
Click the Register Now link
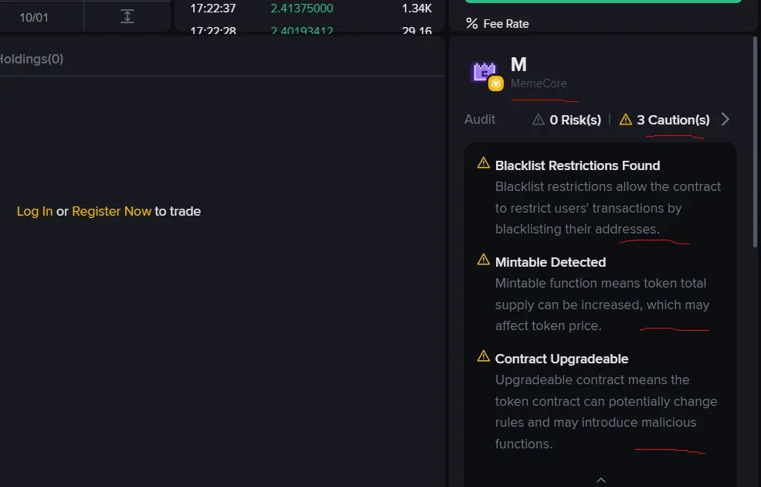(111, 211)
